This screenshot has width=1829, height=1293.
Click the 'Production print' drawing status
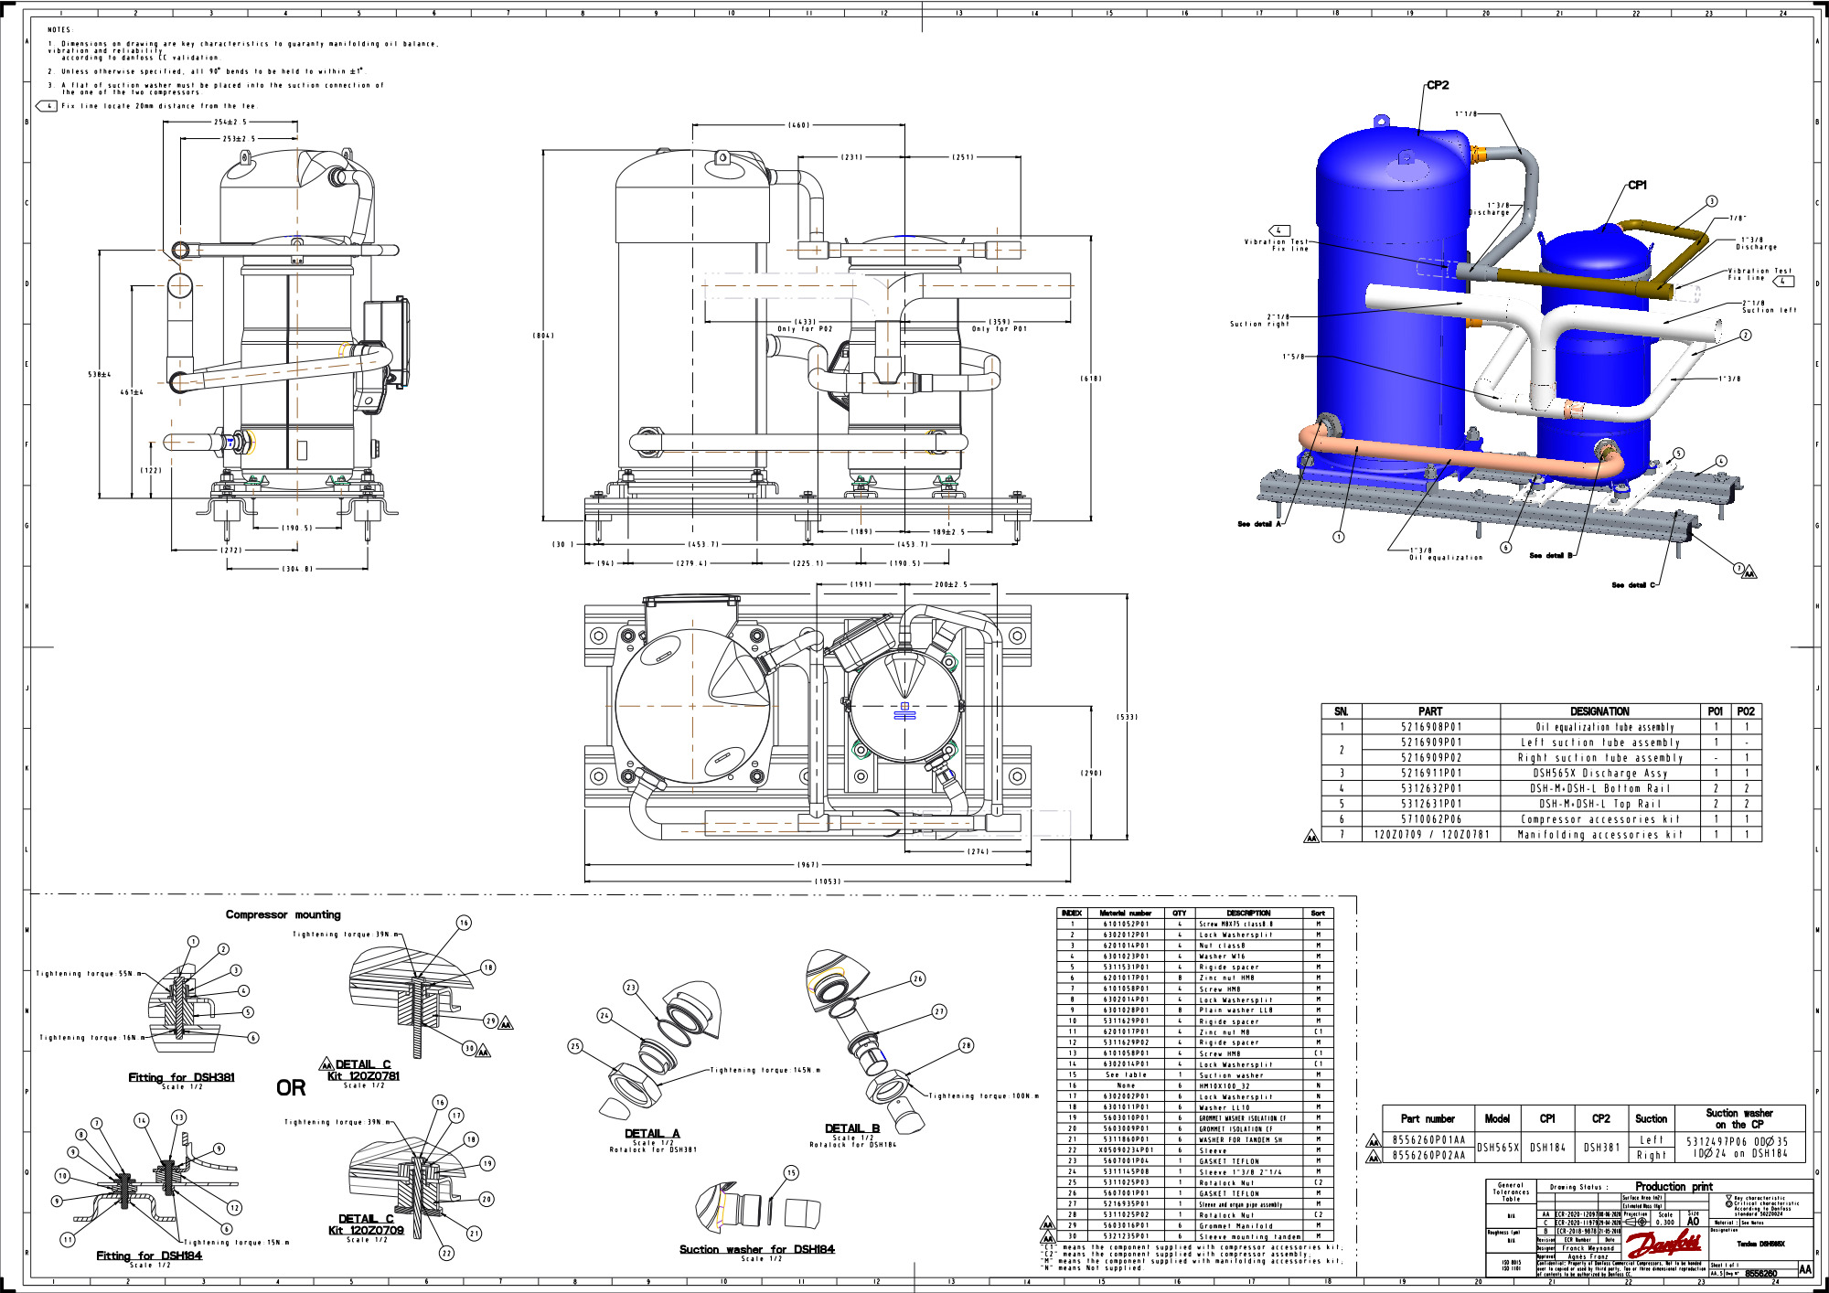pos(1674,1187)
